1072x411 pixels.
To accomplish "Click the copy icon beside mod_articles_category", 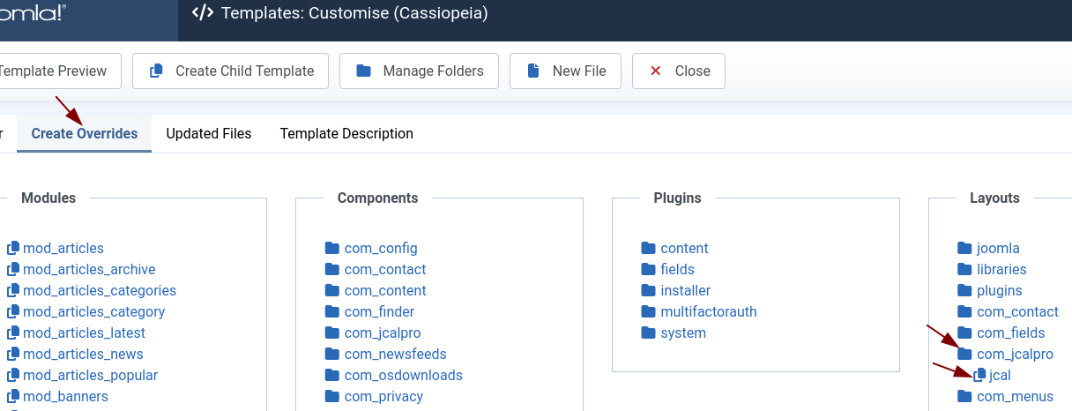I will (x=13, y=312).
